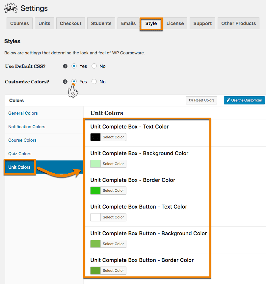This screenshot has height=284, width=266.
Task: Click 'Unit Complete Box Button - Border Color' label
Action: [x=142, y=260]
